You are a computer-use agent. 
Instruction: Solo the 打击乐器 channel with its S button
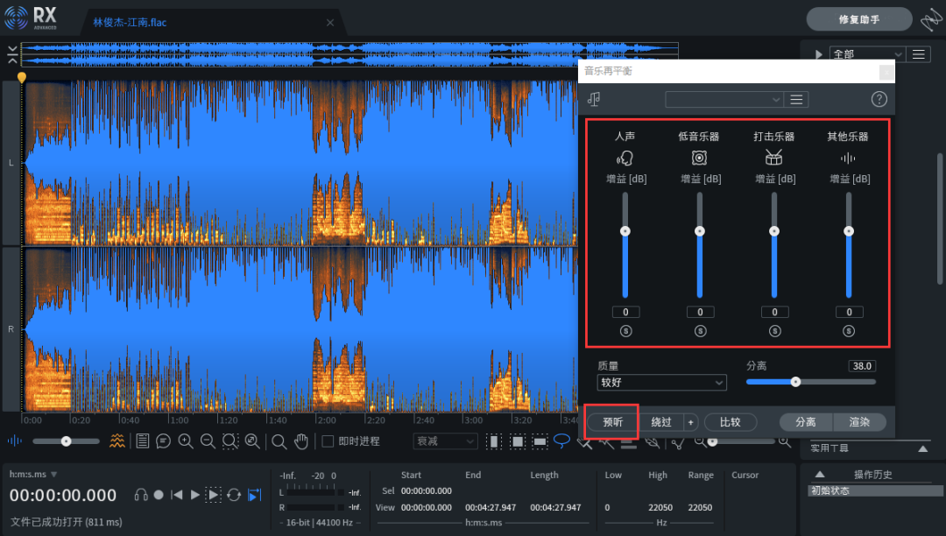point(773,331)
